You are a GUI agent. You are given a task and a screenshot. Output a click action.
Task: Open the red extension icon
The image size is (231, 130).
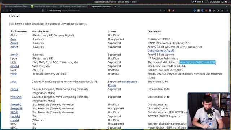tap(206, 10)
